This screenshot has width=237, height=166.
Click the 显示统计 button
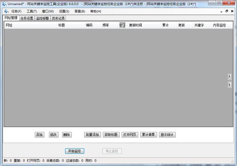click(x=167, y=135)
